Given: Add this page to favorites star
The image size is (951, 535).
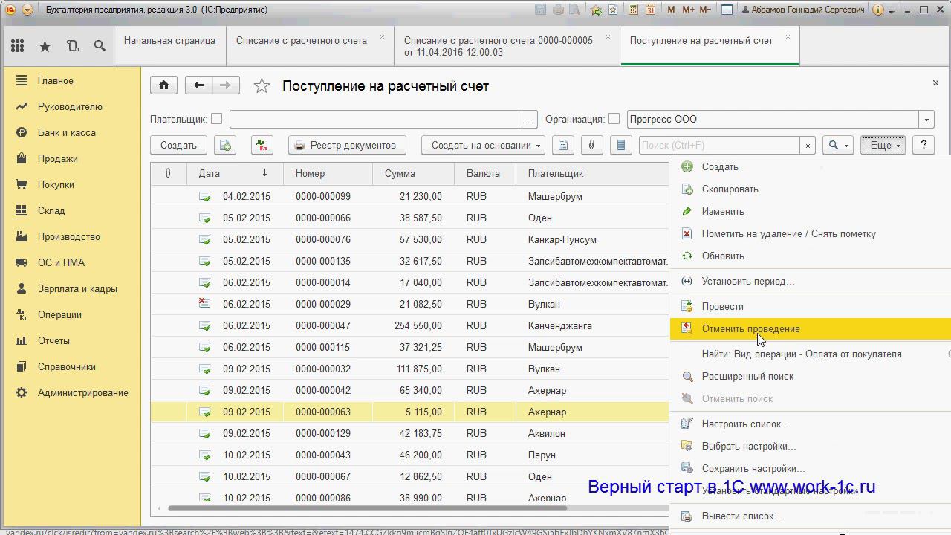Looking at the screenshot, I should point(262,86).
